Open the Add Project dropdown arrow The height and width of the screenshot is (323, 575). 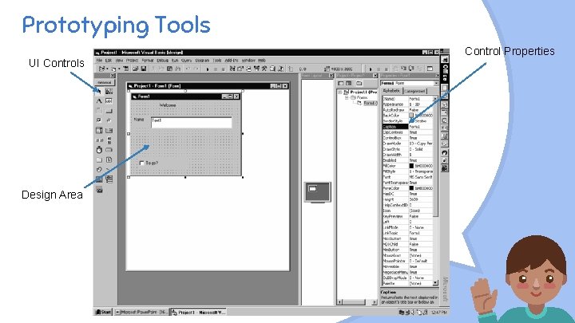click(107, 69)
